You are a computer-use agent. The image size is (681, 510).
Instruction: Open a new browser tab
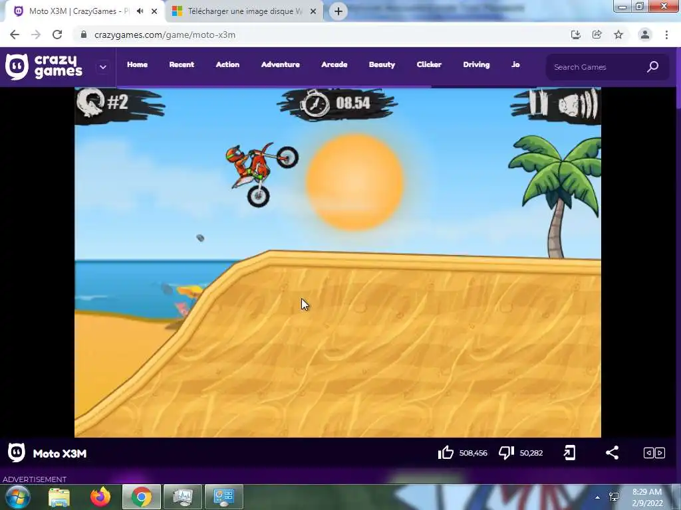339,11
